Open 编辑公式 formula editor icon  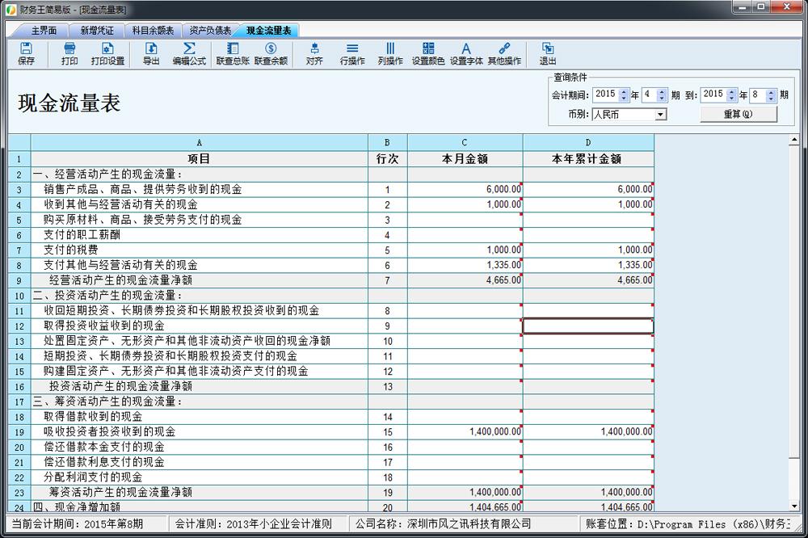(189, 53)
